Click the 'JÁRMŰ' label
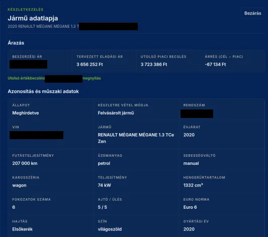Screen dimensions: 268x237 click(x=105, y=127)
